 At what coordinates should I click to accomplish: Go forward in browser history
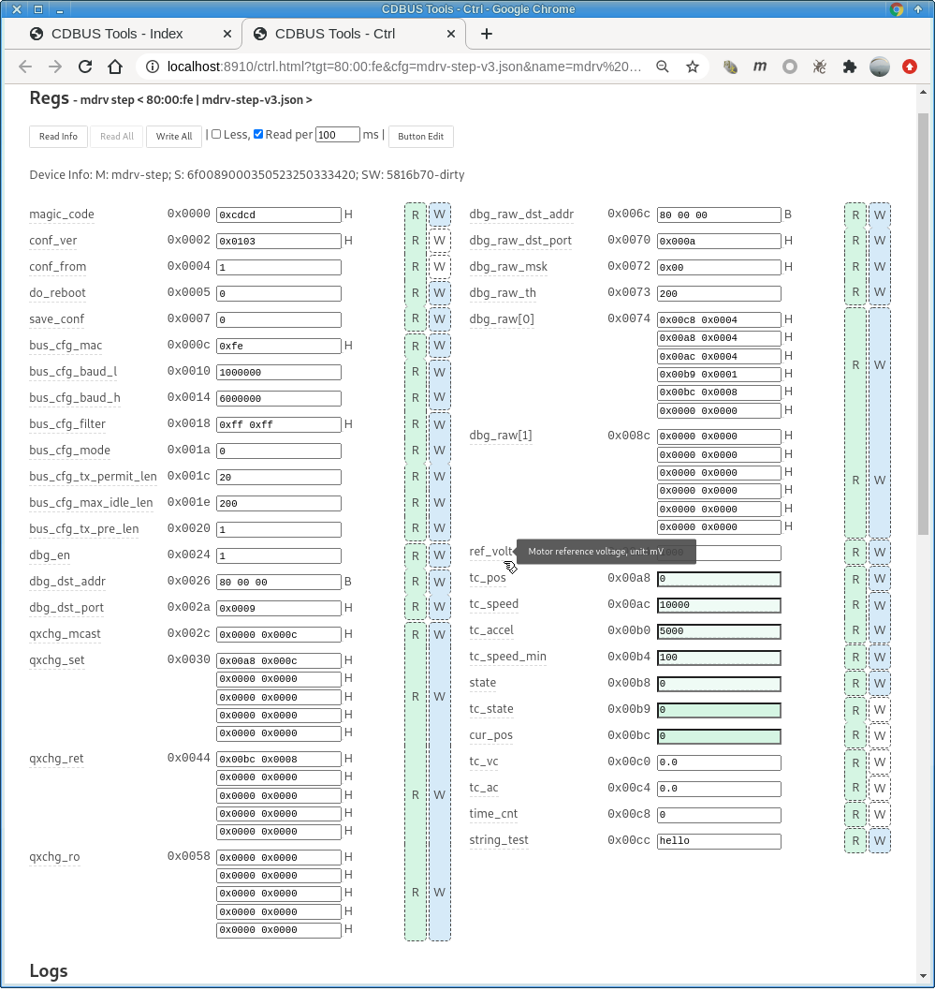(x=55, y=67)
